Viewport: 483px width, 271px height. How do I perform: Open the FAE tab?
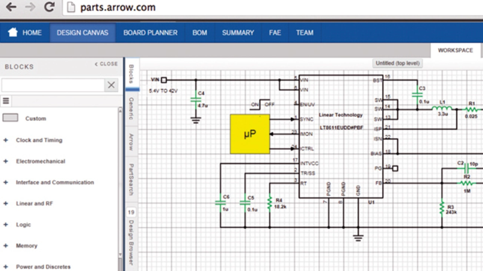point(275,33)
